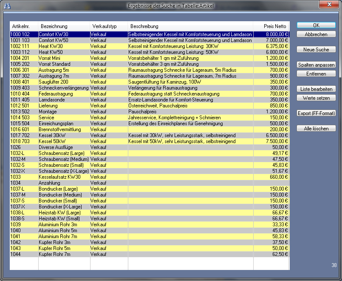The height and width of the screenshot is (281, 342).
Task: Click the Montage row
Action: point(150,112)
